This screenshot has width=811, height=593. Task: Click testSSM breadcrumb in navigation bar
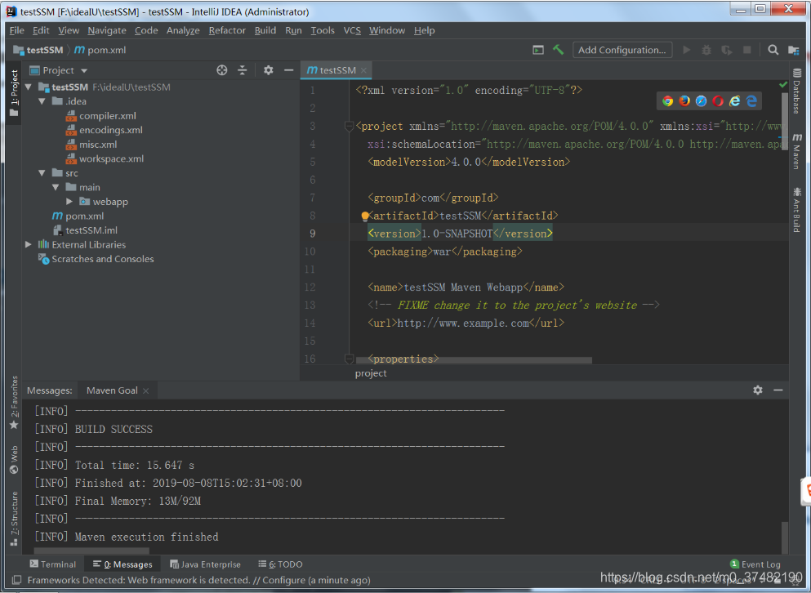click(x=38, y=50)
